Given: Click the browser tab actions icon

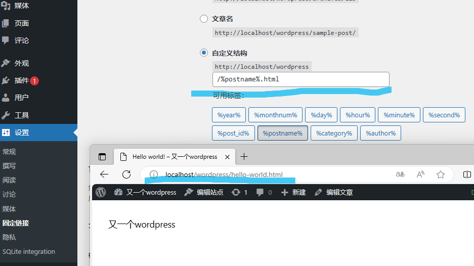Looking at the screenshot, I should click(x=102, y=157).
